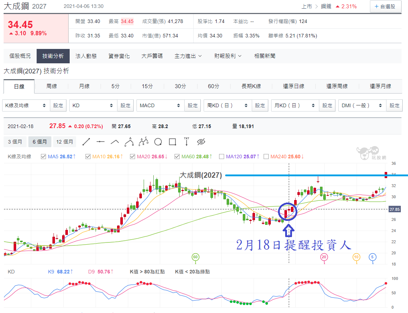Click the pink 20 MA marker
Viewport: 408px width, 313px height.
click(324, 257)
